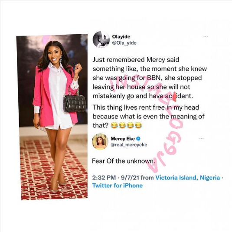The width and height of the screenshot is (232, 232).
Task: Click the 'This thing lives rent free' paragraph
Action: click(149, 117)
